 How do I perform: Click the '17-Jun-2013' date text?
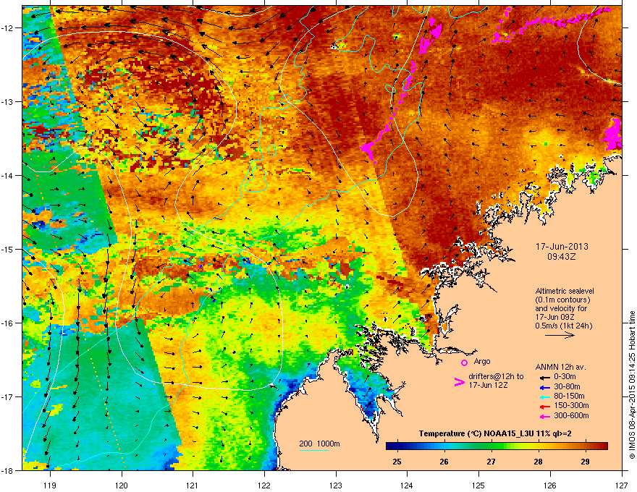click(562, 247)
